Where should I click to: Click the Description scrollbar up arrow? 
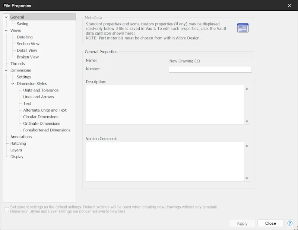tap(247, 89)
